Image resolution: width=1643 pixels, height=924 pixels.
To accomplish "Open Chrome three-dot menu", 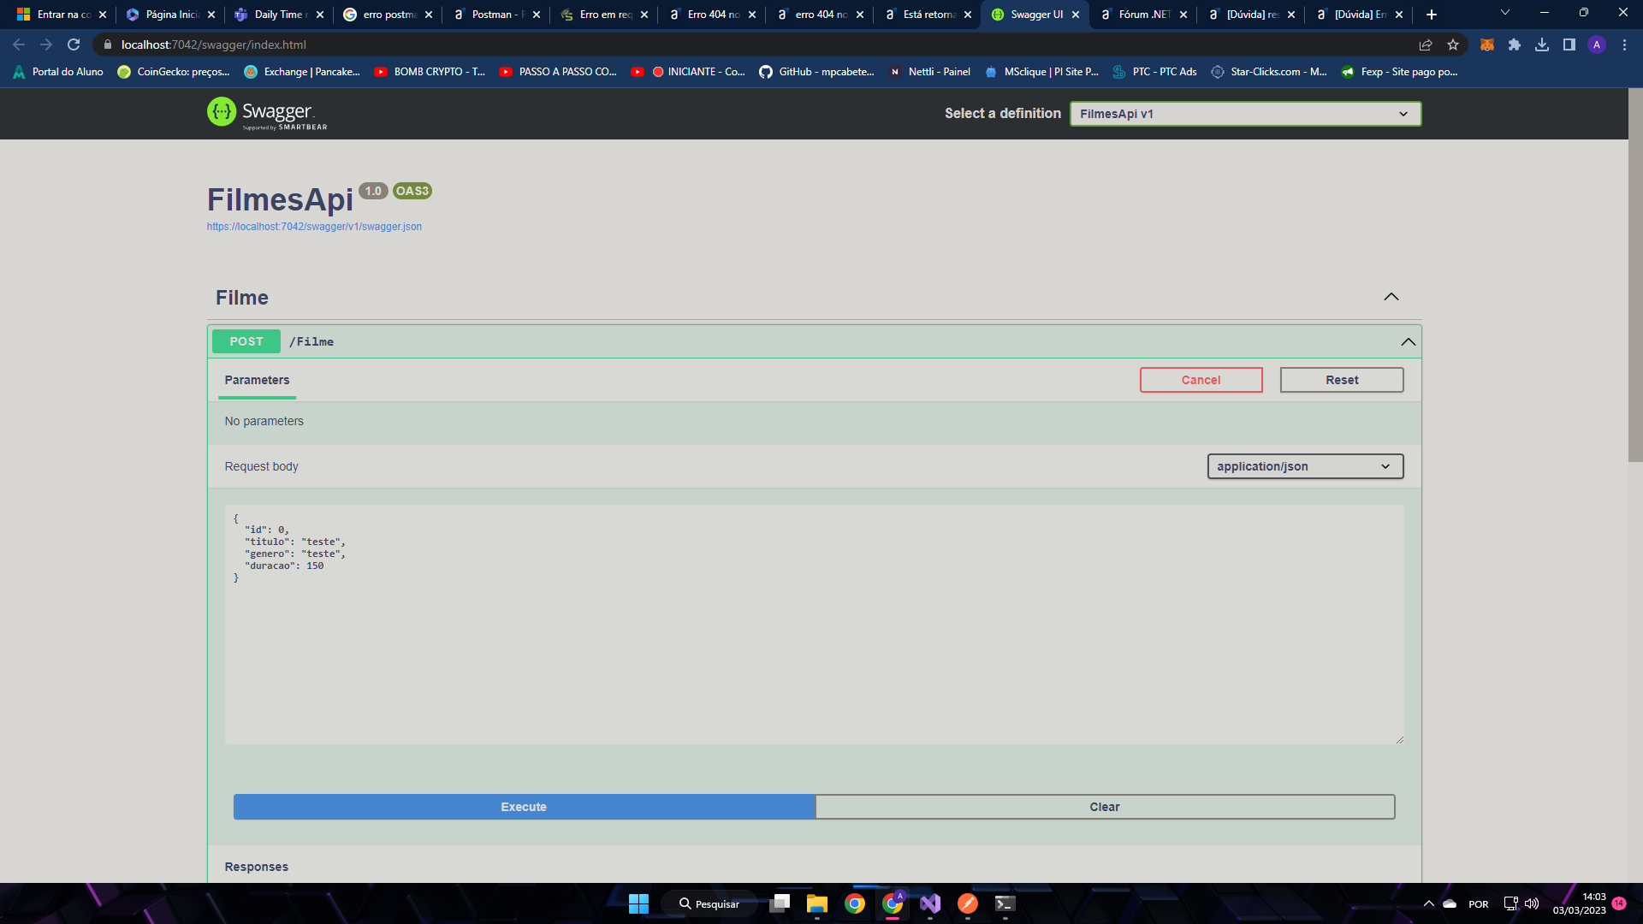I will point(1624,44).
